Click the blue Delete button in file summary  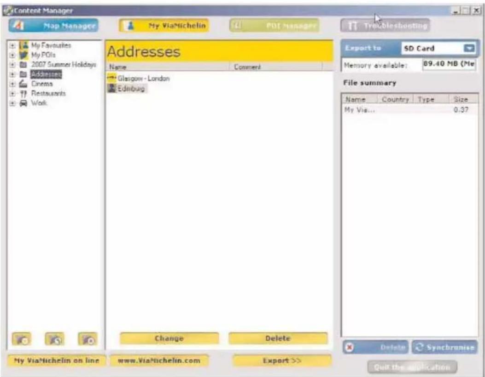pyautogui.click(x=375, y=348)
